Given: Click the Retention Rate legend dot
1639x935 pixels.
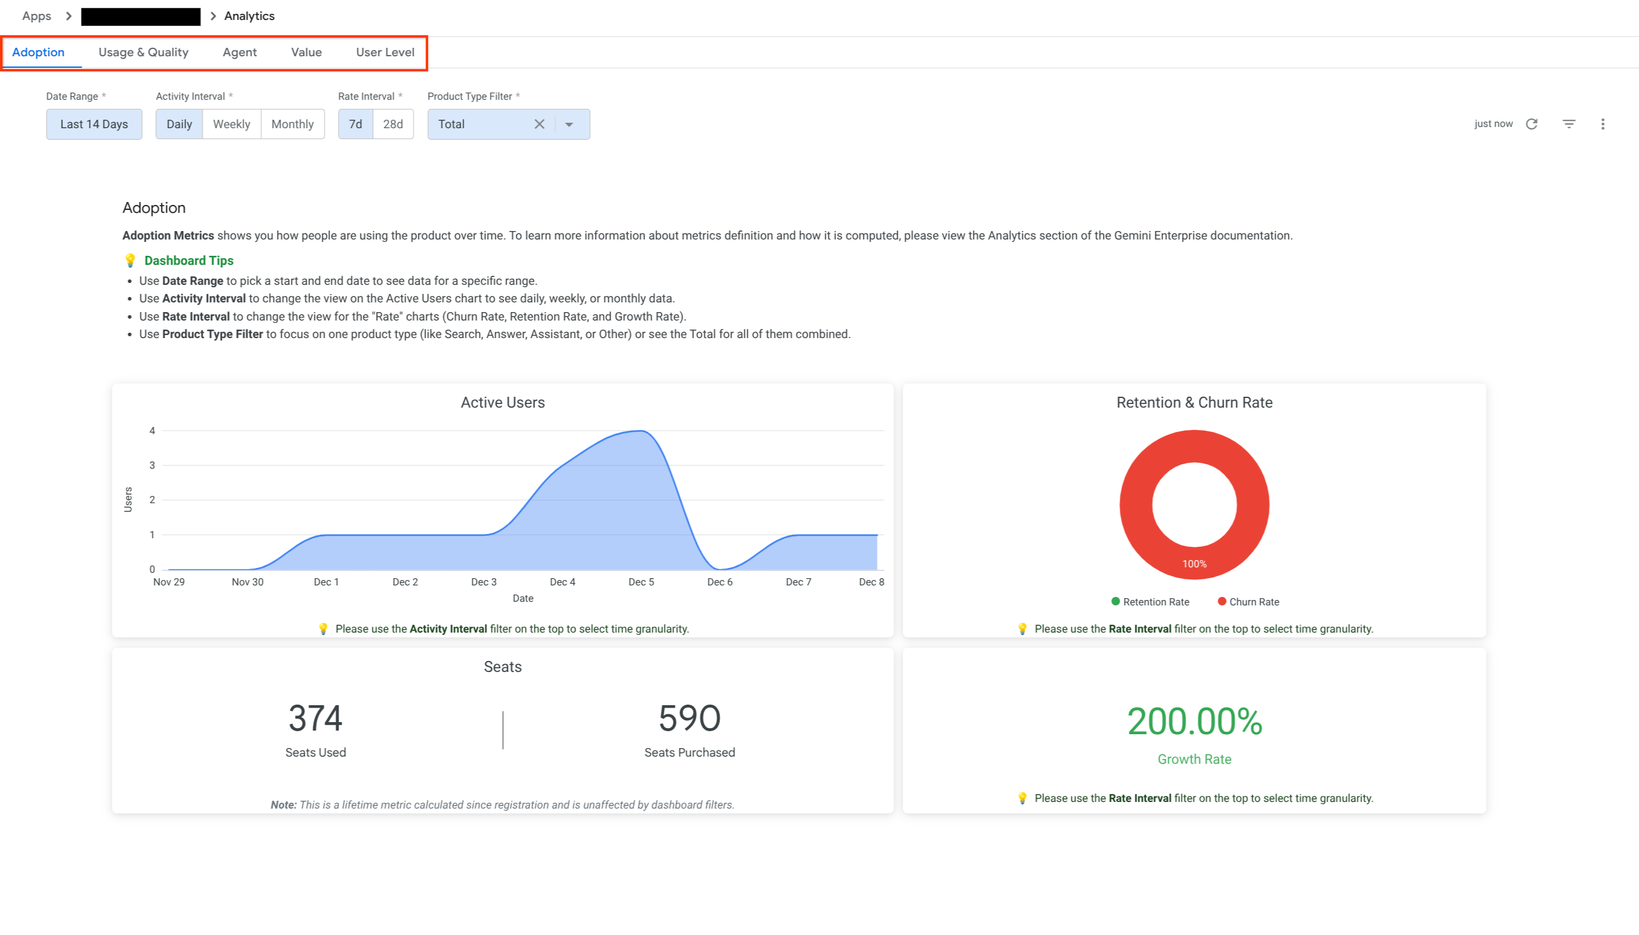Looking at the screenshot, I should click(x=1115, y=601).
